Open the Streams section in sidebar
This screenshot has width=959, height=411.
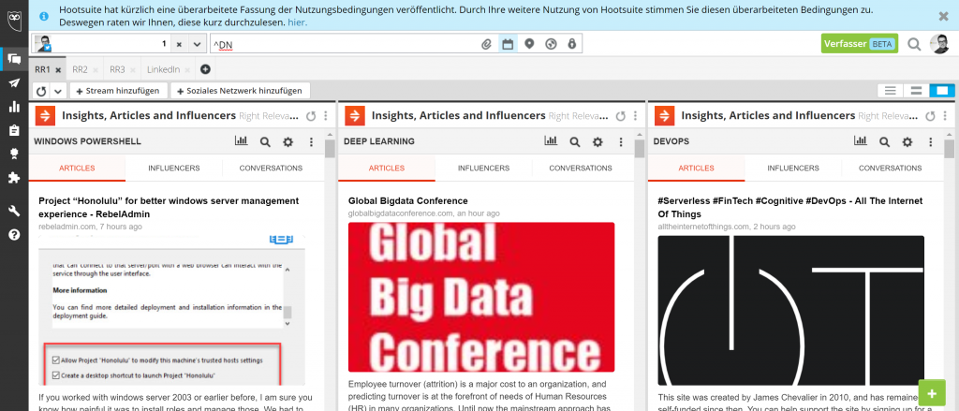point(14,59)
